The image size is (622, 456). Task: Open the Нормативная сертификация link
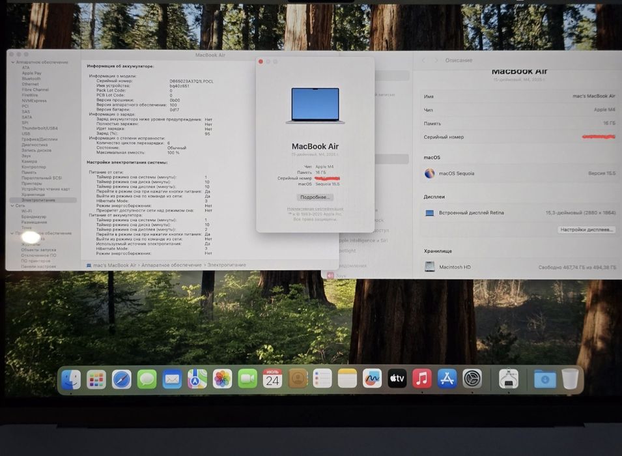coord(315,208)
